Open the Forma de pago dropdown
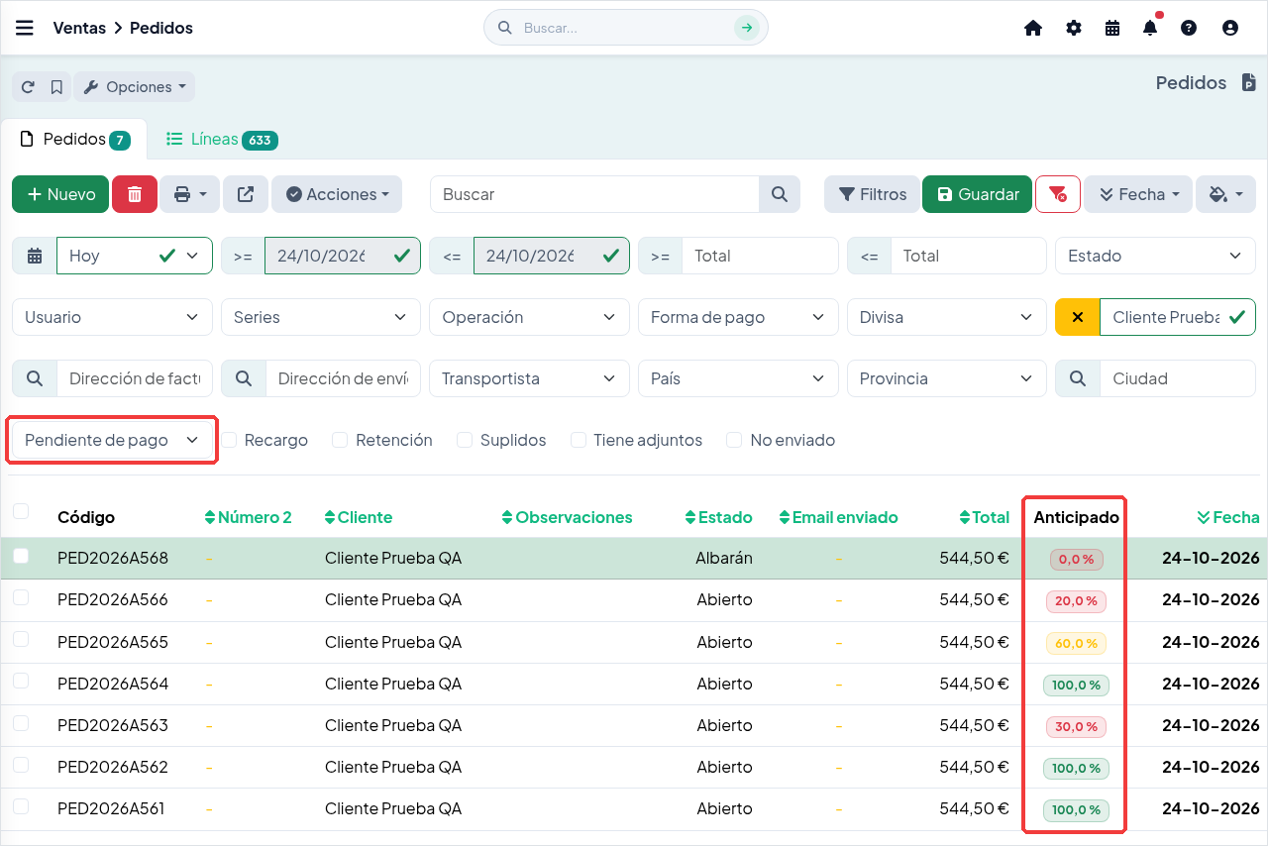Viewport: 1268px width, 846px height. click(738, 317)
